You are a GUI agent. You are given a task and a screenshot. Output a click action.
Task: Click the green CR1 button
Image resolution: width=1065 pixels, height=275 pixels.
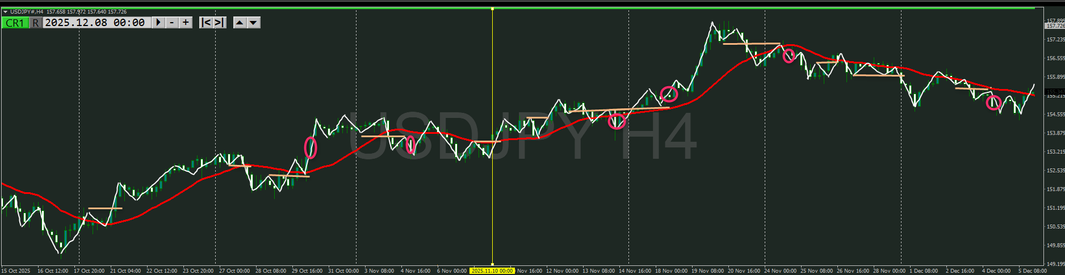point(15,23)
